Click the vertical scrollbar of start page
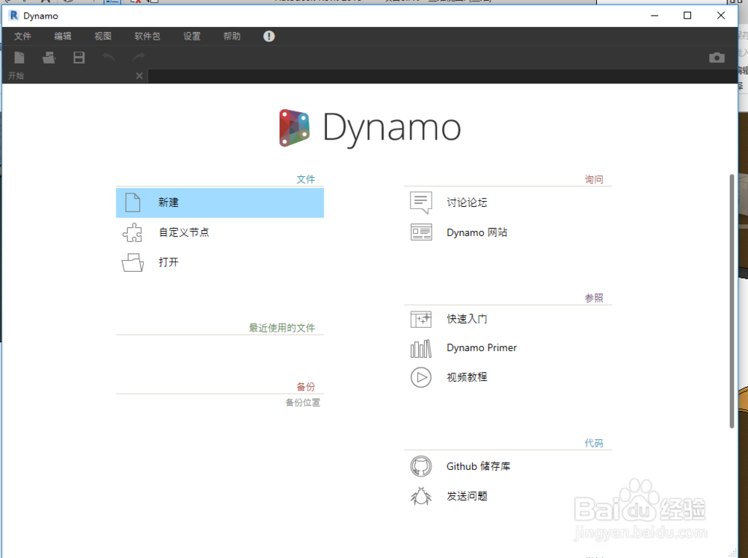748x558 pixels. click(732, 301)
